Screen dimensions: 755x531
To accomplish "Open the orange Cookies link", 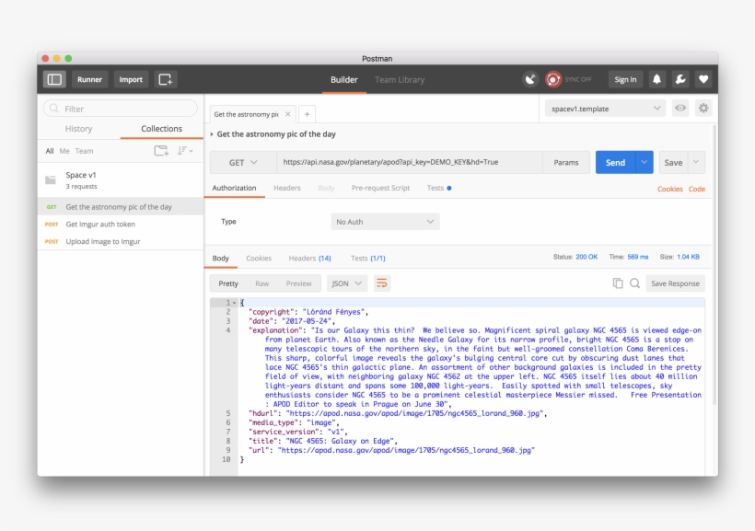I will (x=669, y=190).
